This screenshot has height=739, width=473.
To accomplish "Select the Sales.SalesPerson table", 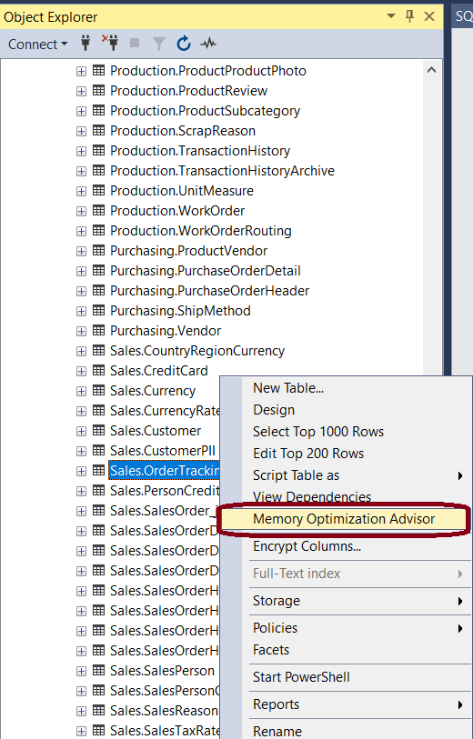I will pos(162,671).
